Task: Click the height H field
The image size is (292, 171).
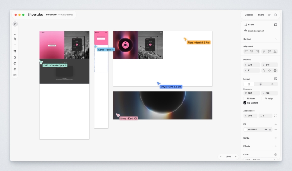Action: pyautogui.click(x=269, y=93)
